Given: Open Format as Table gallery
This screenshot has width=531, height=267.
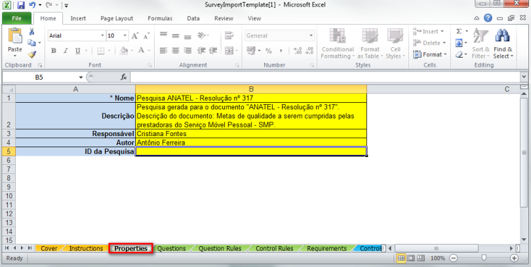Looking at the screenshot, I should tap(370, 44).
